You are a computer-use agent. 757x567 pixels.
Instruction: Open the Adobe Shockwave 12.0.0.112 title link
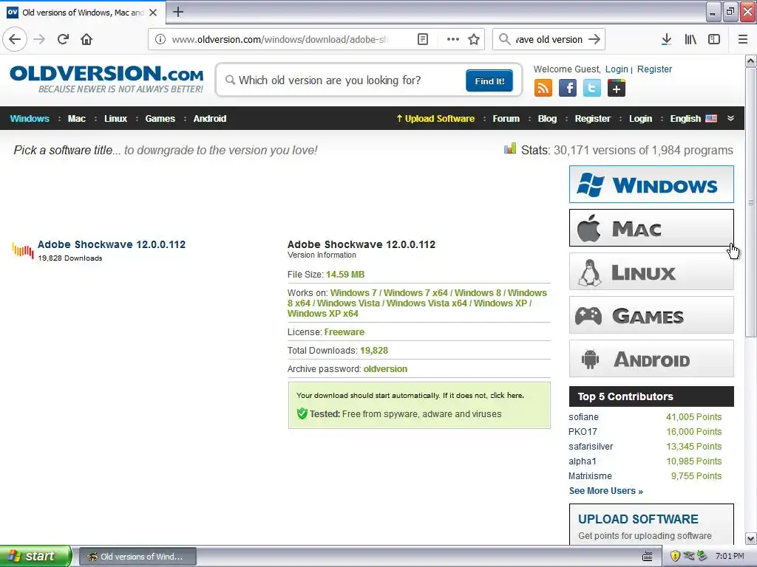point(112,244)
